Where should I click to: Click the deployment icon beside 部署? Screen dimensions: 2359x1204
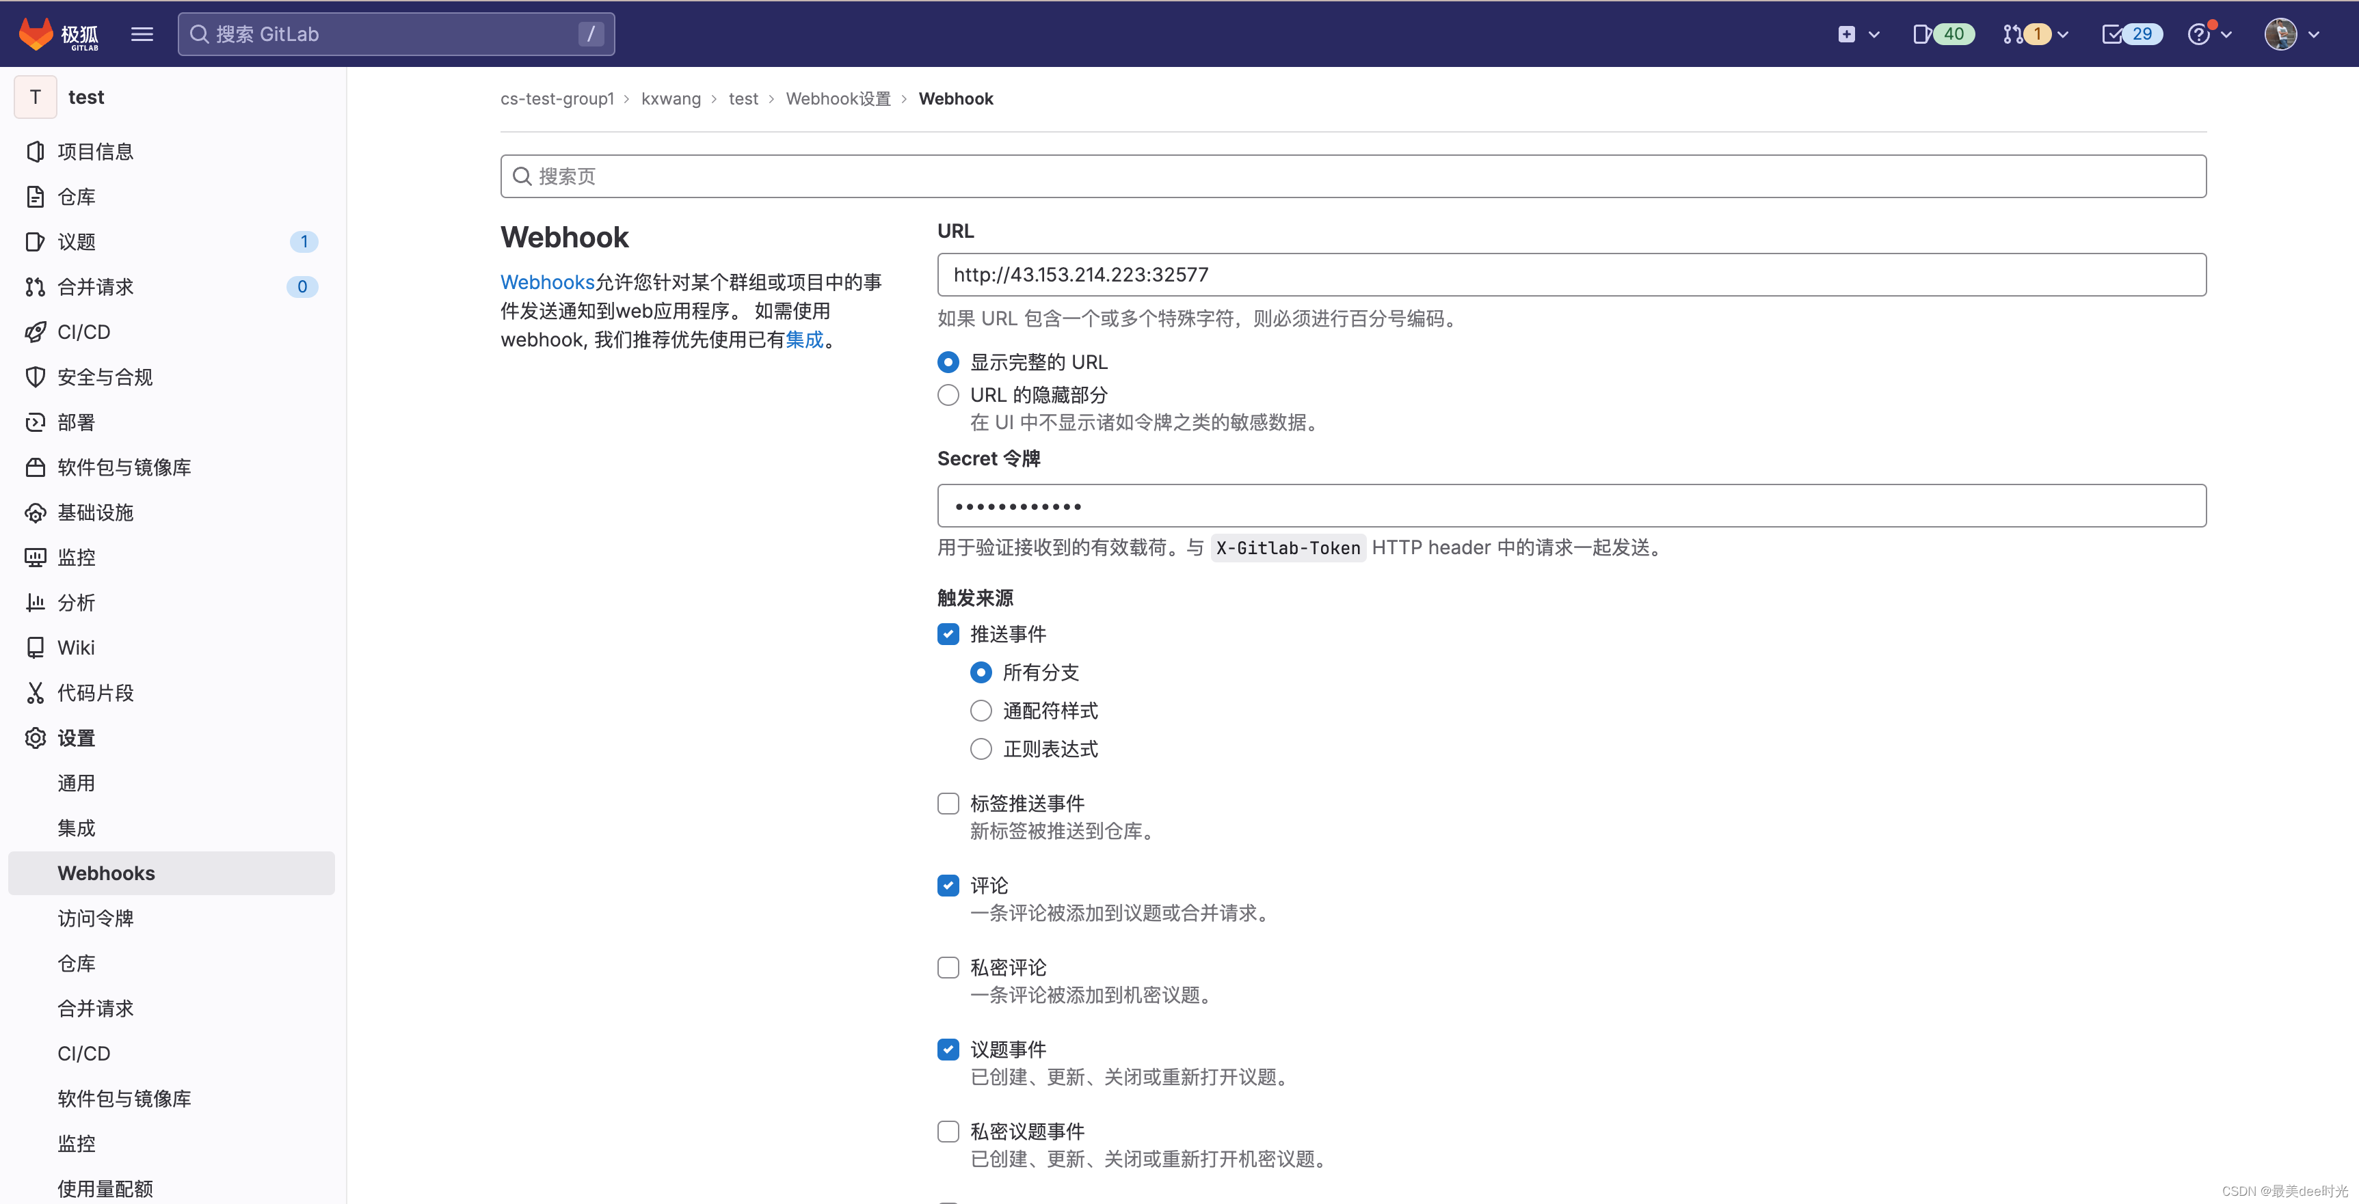click(x=35, y=422)
